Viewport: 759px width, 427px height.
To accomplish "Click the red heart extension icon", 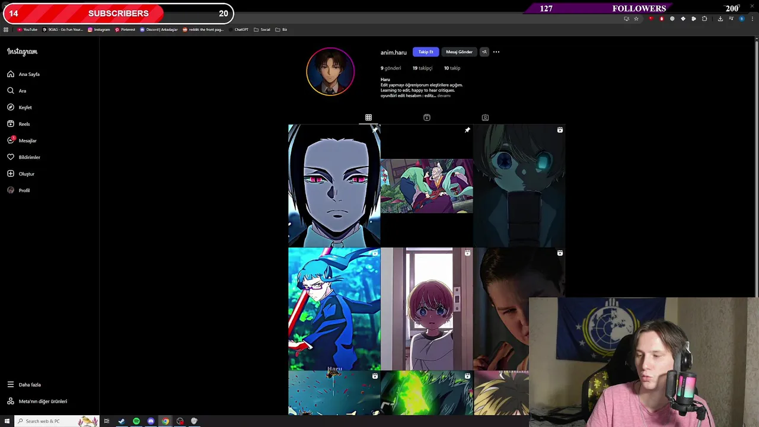I will coord(651,18).
